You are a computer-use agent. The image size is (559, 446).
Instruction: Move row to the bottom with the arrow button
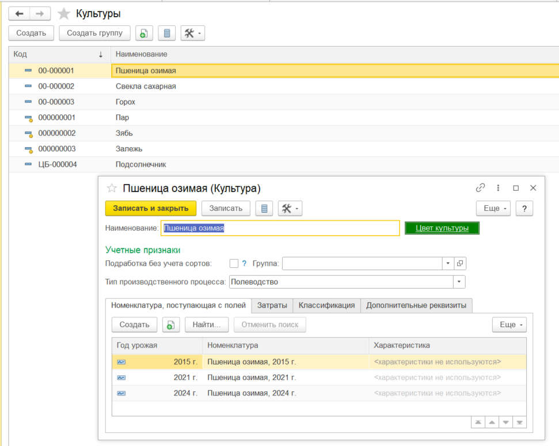click(x=519, y=422)
